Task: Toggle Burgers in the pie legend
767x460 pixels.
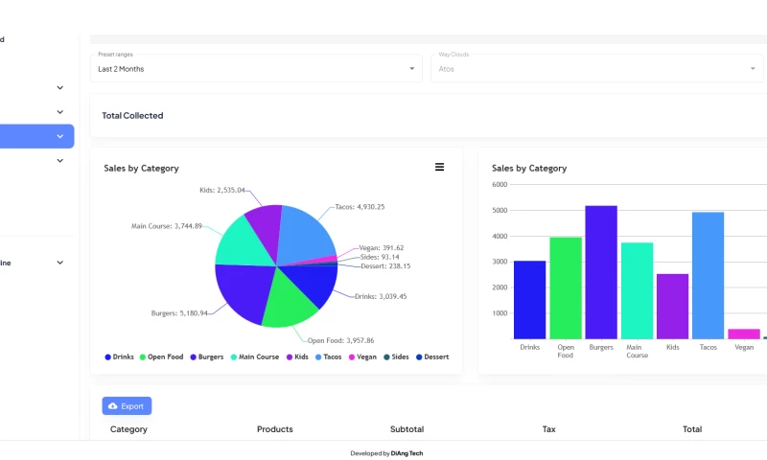Action: pos(206,357)
